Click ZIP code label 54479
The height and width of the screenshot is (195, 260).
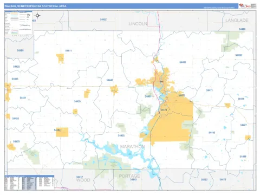pos(16,141)
